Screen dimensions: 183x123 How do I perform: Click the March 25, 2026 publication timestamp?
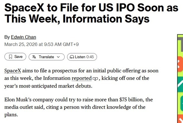(41, 44)
